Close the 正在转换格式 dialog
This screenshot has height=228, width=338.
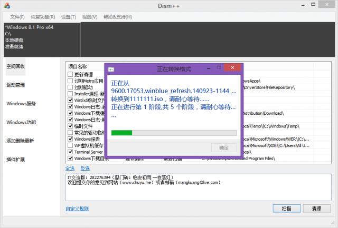tap(232, 68)
